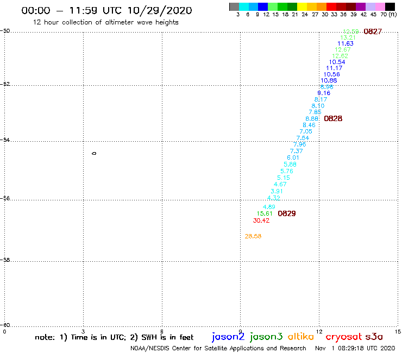Click the wave height value 7.37
402x353 pixels.
coord(297,151)
